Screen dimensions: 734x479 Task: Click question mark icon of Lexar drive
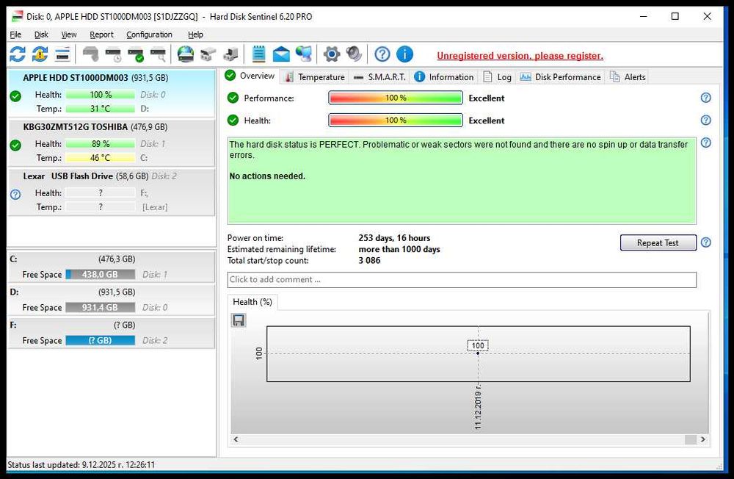pyautogui.click(x=15, y=194)
